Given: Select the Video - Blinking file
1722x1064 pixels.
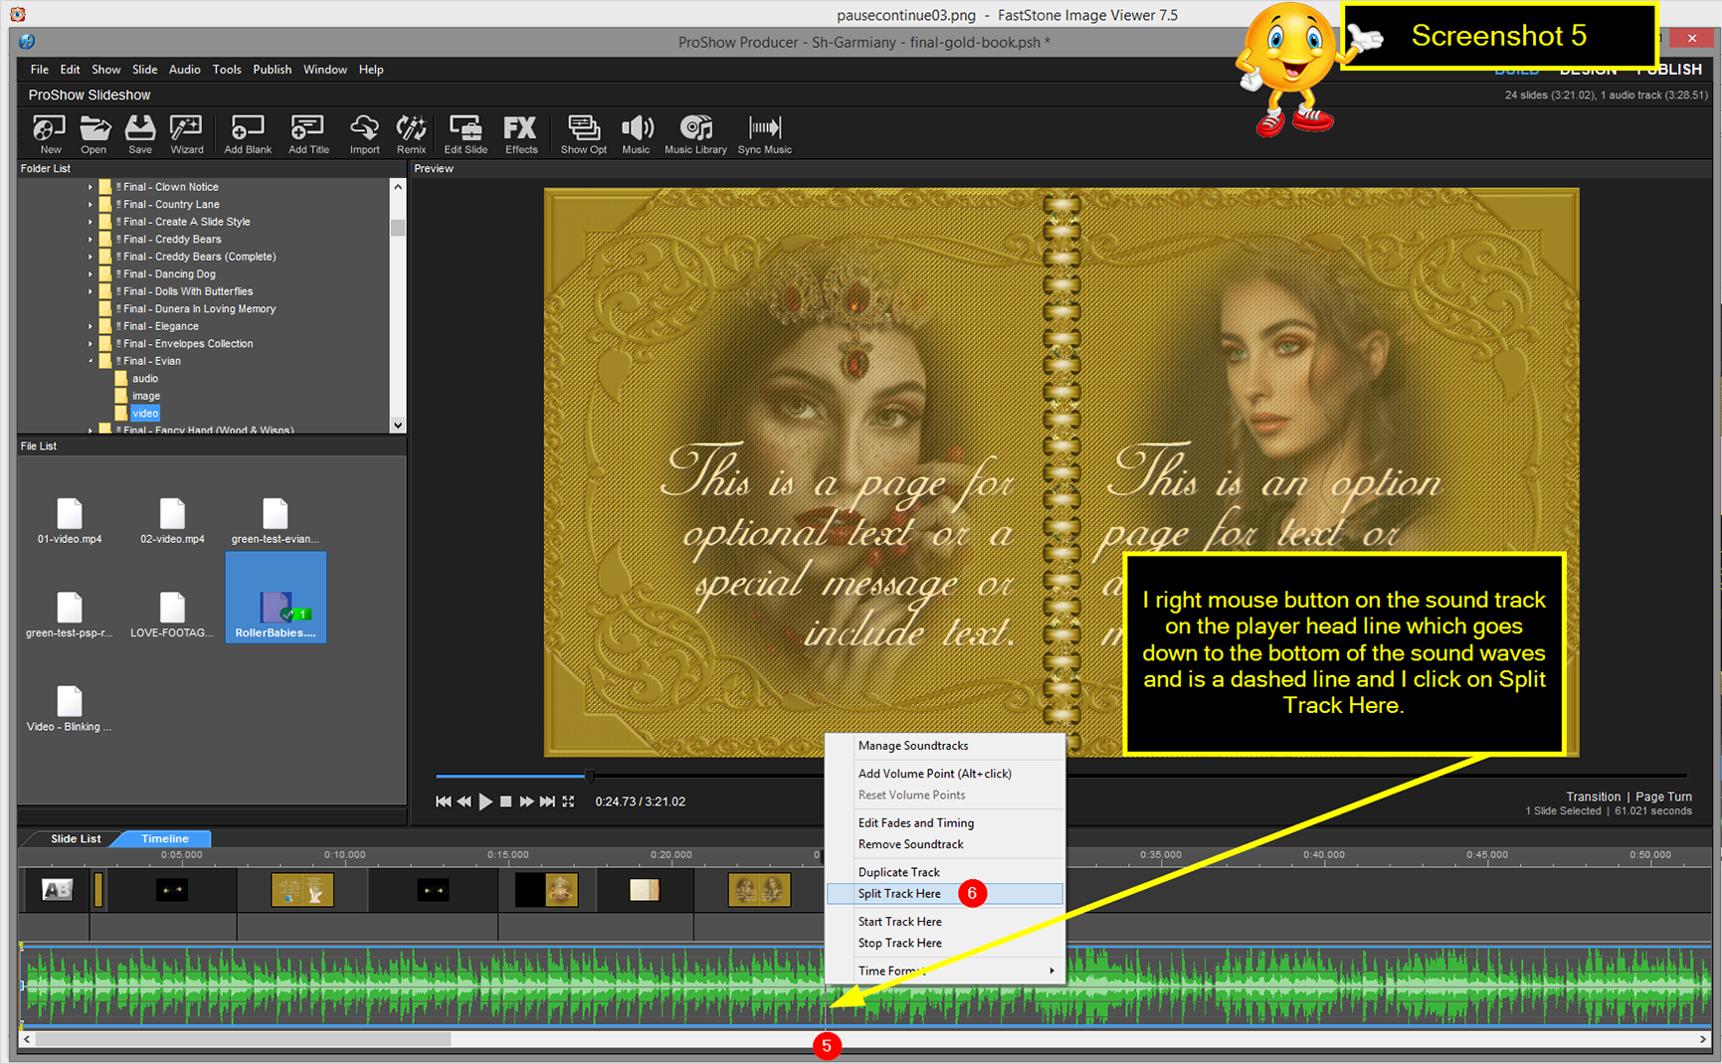Looking at the screenshot, I should [70, 709].
